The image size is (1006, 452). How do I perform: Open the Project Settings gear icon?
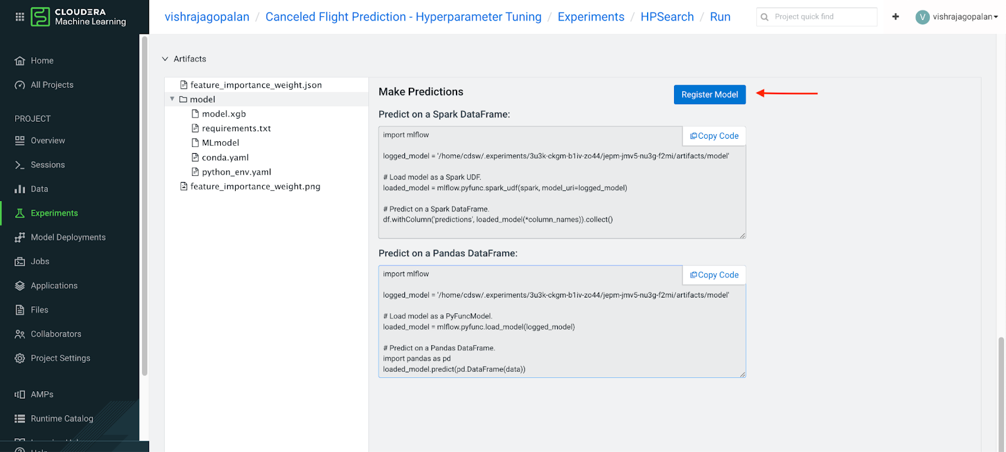pyautogui.click(x=20, y=358)
